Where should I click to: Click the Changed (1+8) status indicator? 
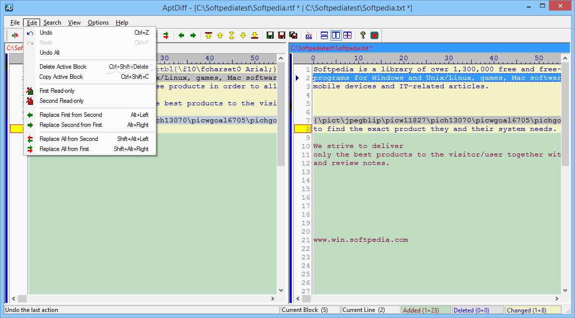[x=533, y=310]
